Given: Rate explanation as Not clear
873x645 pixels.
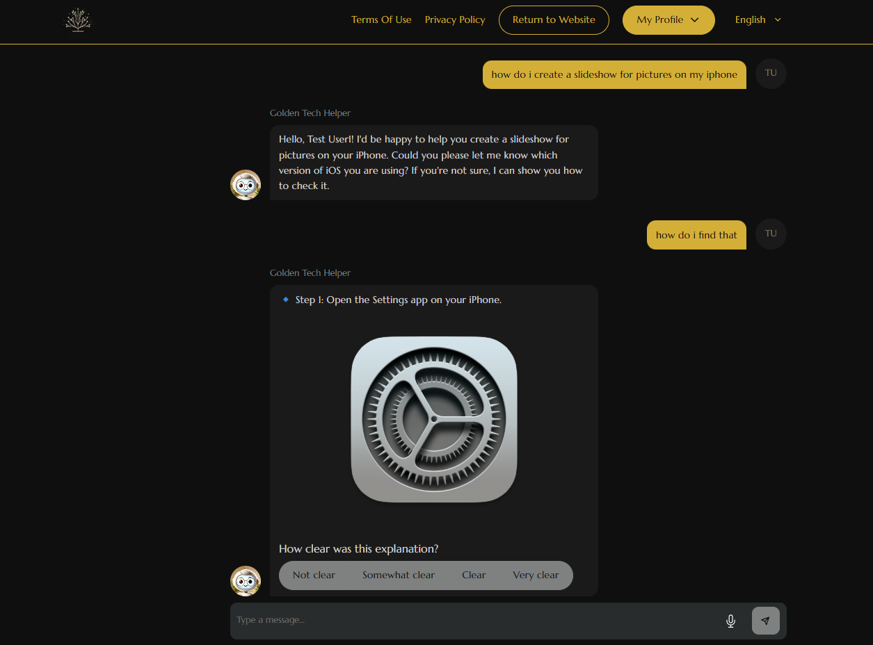Looking at the screenshot, I should coord(314,575).
